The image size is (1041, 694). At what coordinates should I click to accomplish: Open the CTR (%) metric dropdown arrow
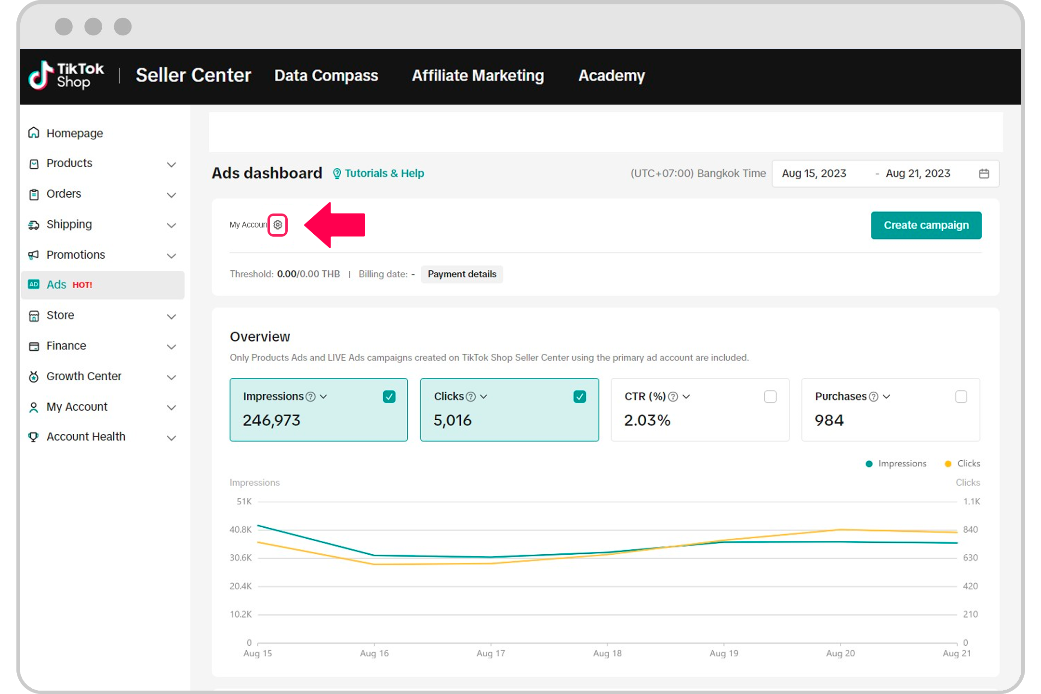pyautogui.click(x=686, y=397)
